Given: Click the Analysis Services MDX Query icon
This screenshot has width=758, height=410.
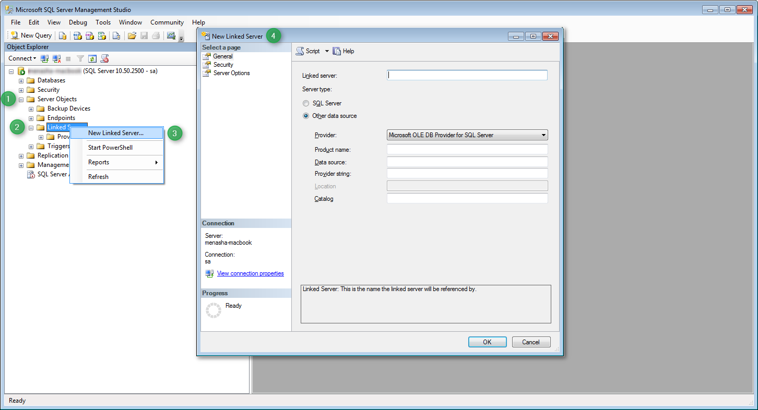Looking at the screenshot, I should [x=77, y=35].
